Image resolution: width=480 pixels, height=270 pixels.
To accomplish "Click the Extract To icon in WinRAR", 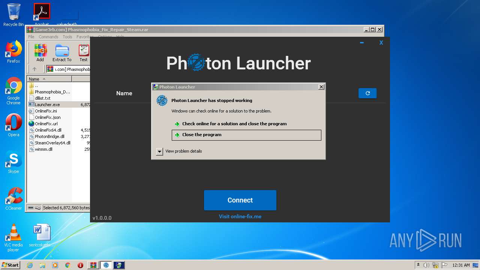I will coord(62,53).
